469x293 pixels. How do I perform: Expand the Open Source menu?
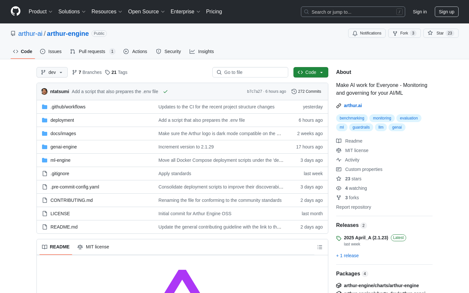tap(147, 11)
